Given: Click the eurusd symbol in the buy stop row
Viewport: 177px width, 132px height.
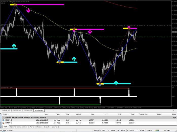Looking at the screenshot, I should point(79,120).
